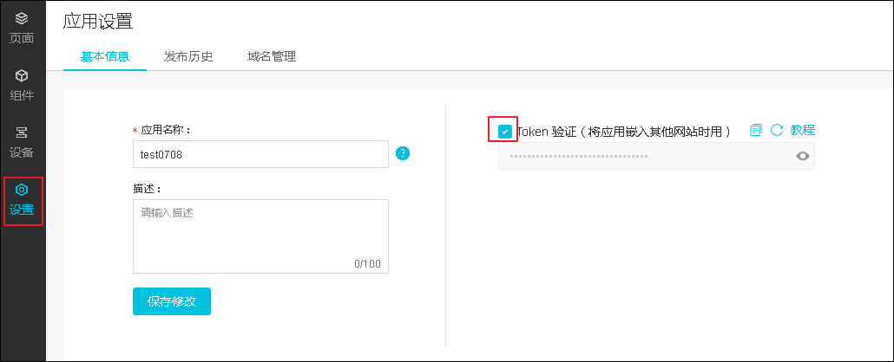Copy the token using the copy icon

pyautogui.click(x=755, y=131)
